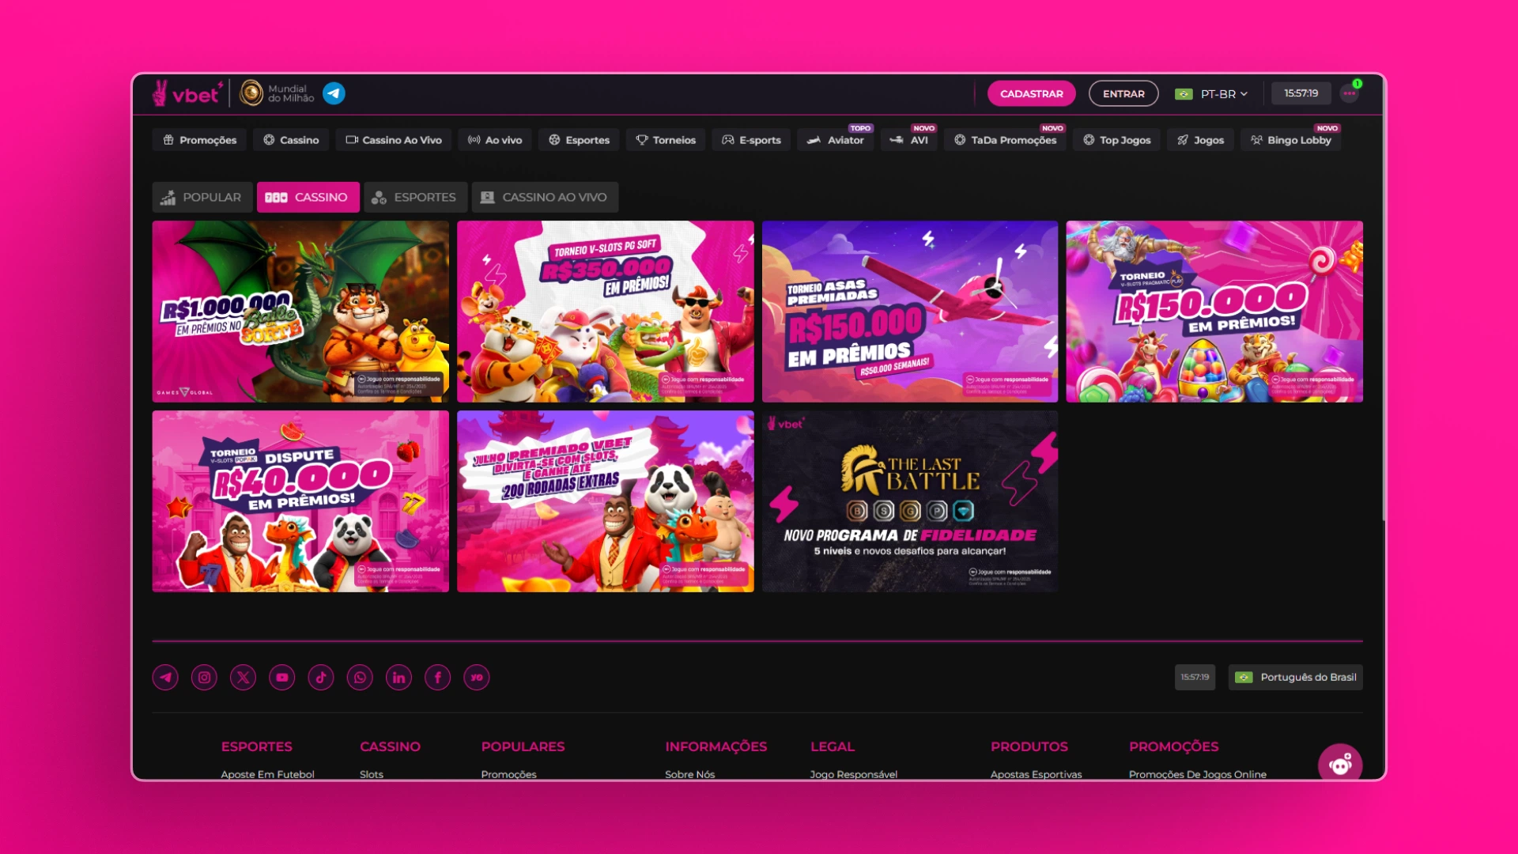Click the INFORMAÇÕES footer heading
Viewport: 1518px width, 854px height.
tap(716, 746)
